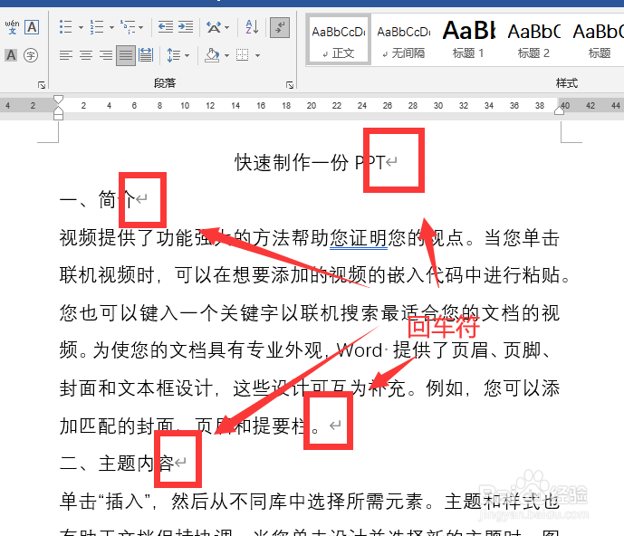
Task: Decrease paragraph indent
Action: [x=166, y=27]
